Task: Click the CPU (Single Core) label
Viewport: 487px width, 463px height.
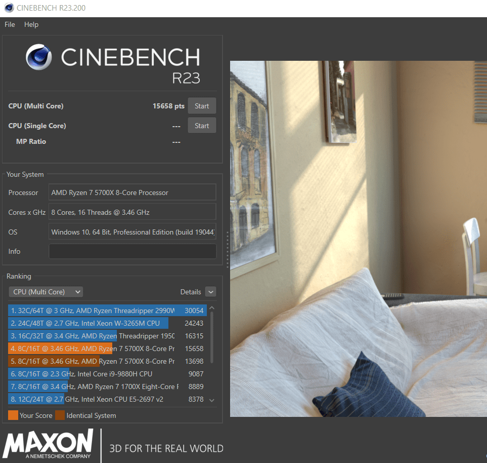Action: [37, 126]
